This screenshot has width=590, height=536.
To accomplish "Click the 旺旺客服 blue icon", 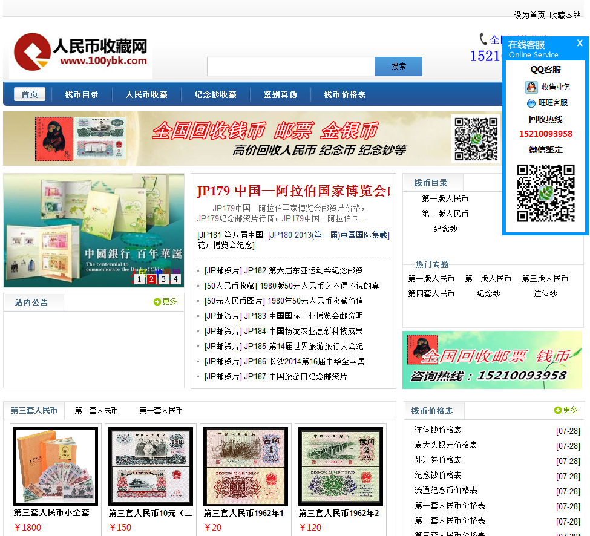I will coord(531,103).
